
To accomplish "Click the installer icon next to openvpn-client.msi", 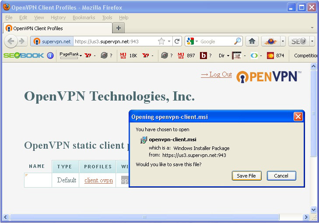I will coord(144,140).
